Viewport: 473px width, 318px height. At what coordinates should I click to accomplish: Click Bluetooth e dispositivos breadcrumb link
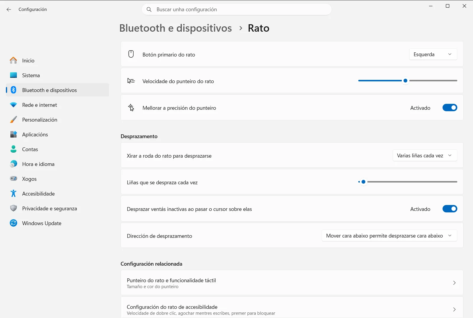tap(176, 28)
